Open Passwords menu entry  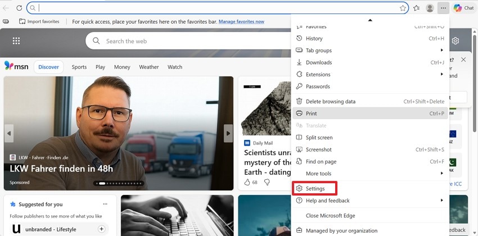pos(370,87)
